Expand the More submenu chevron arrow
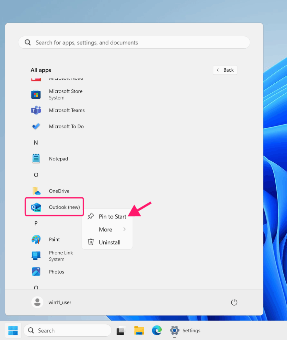Viewport: 287px width, 340px height. 125,229
